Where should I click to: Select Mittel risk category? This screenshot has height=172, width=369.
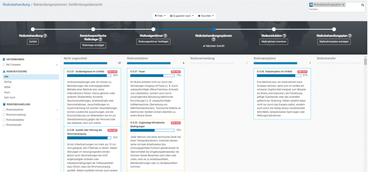(8, 87)
